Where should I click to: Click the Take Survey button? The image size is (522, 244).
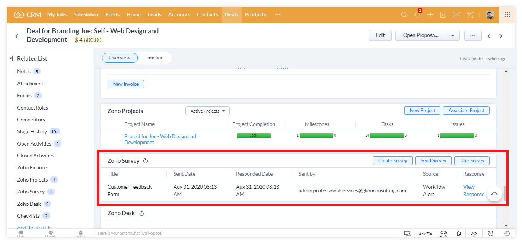[472, 160]
